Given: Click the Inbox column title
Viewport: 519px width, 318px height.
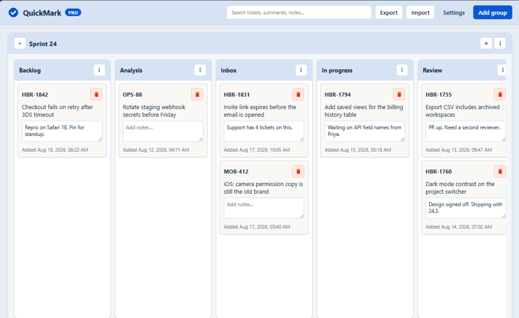Looking at the screenshot, I should tap(229, 70).
